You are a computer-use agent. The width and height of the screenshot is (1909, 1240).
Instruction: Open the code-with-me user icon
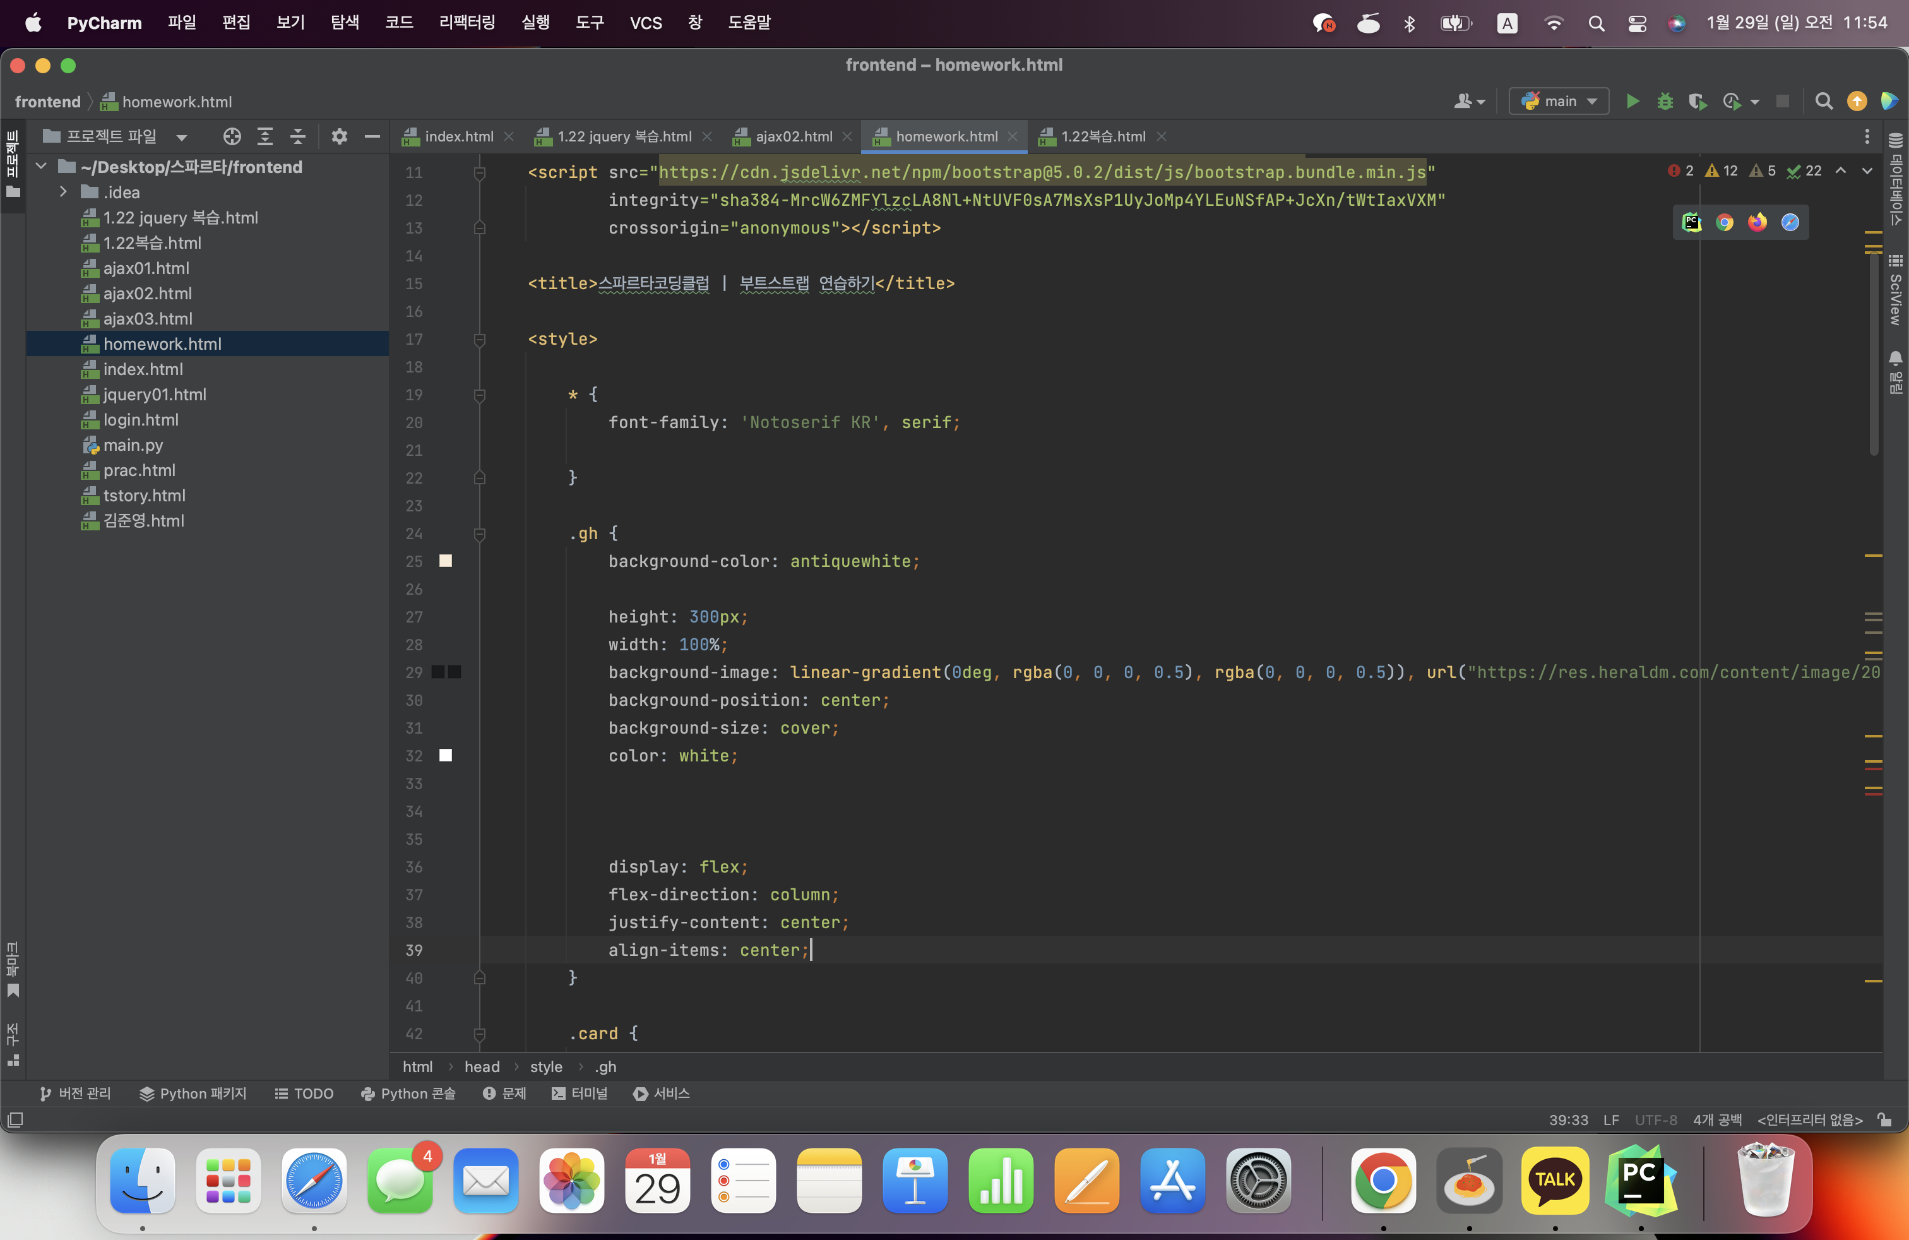[x=1470, y=101]
